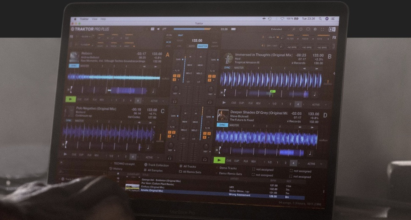Image resolution: width=411 pixels, height=220 pixels.
Task: Enable REV reverse on deck B
Action: pos(258,103)
